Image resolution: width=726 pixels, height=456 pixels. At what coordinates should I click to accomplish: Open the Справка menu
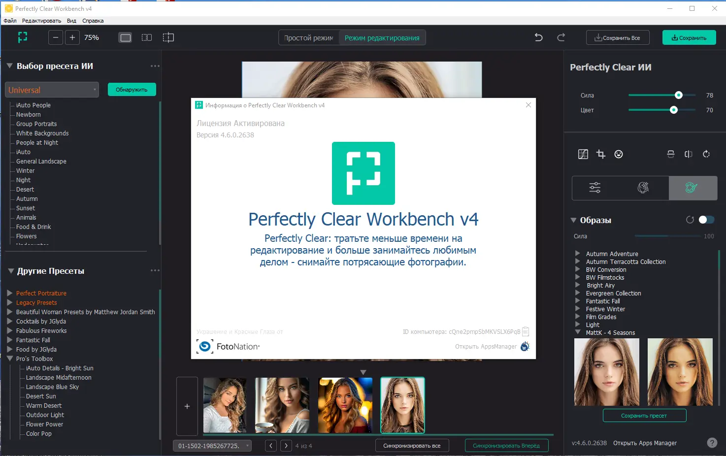pos(93,21)
